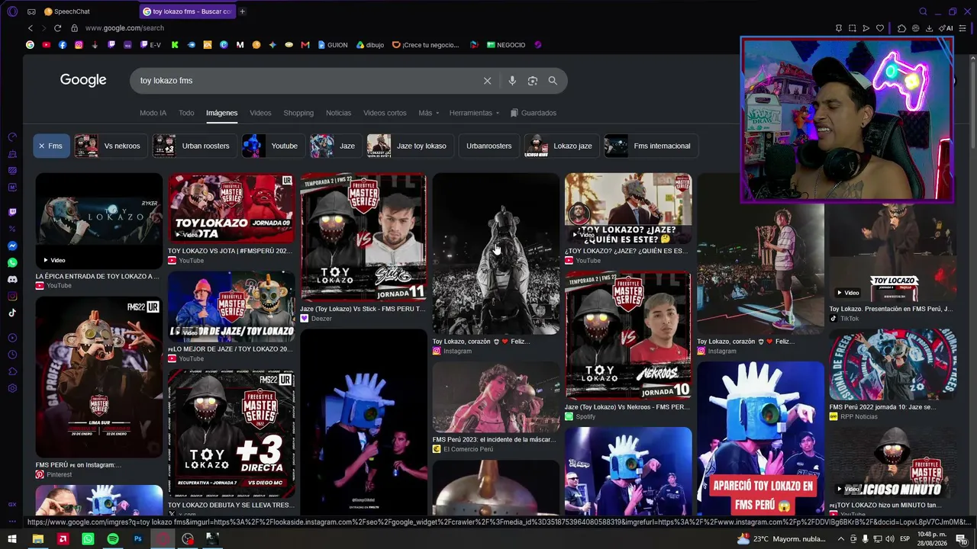
Task: Reload the page with the refresh icon
Action: [x=57, y=28]
